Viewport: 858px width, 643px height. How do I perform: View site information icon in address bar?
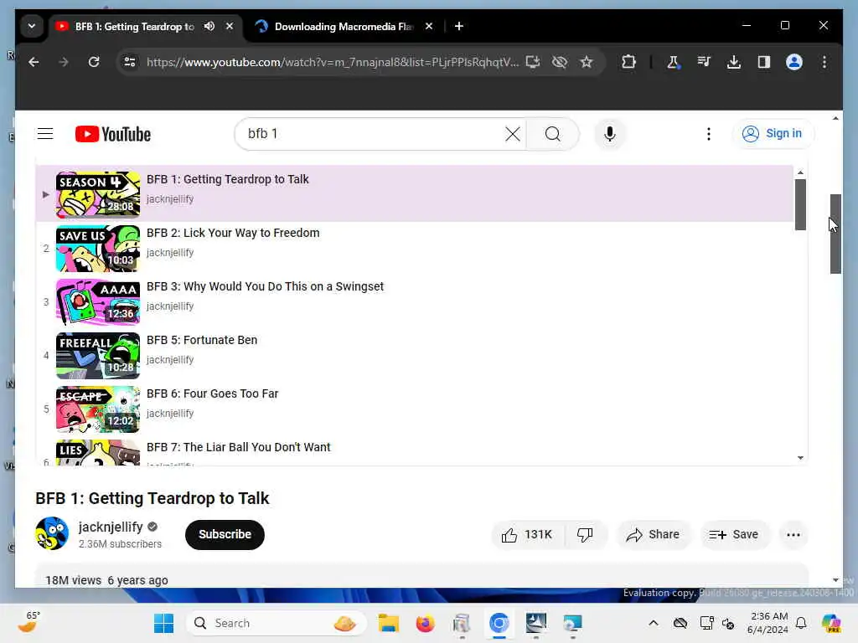[x=130, y=62]
